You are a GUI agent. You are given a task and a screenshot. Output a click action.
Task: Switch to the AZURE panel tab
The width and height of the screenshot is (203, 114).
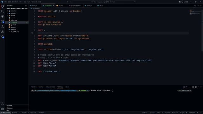click(x=67, y=87)
